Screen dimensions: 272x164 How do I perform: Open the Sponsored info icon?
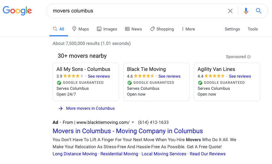(x=249, y=57)
